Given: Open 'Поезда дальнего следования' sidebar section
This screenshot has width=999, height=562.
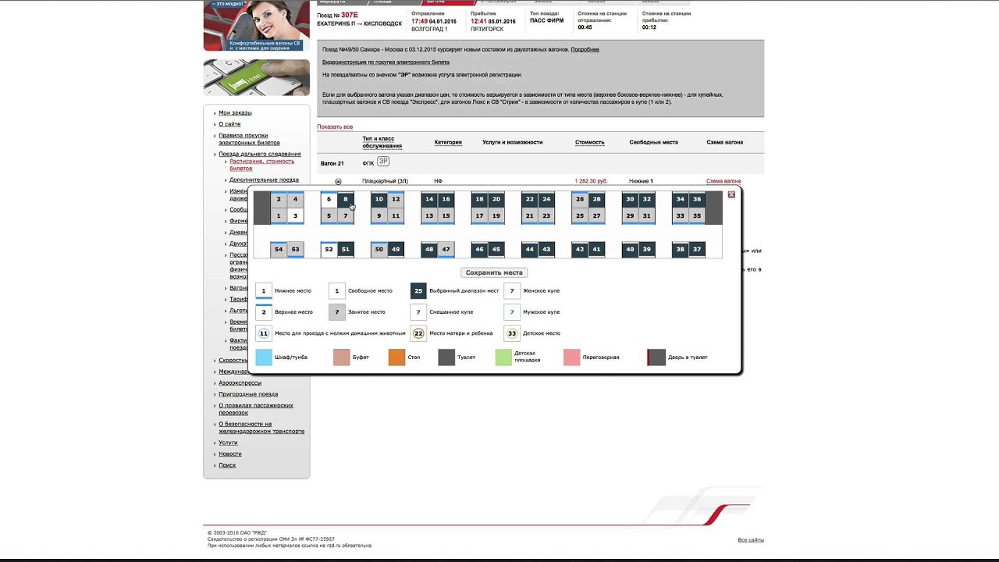Looking at the screenshot, I should [x=260, y=154].
